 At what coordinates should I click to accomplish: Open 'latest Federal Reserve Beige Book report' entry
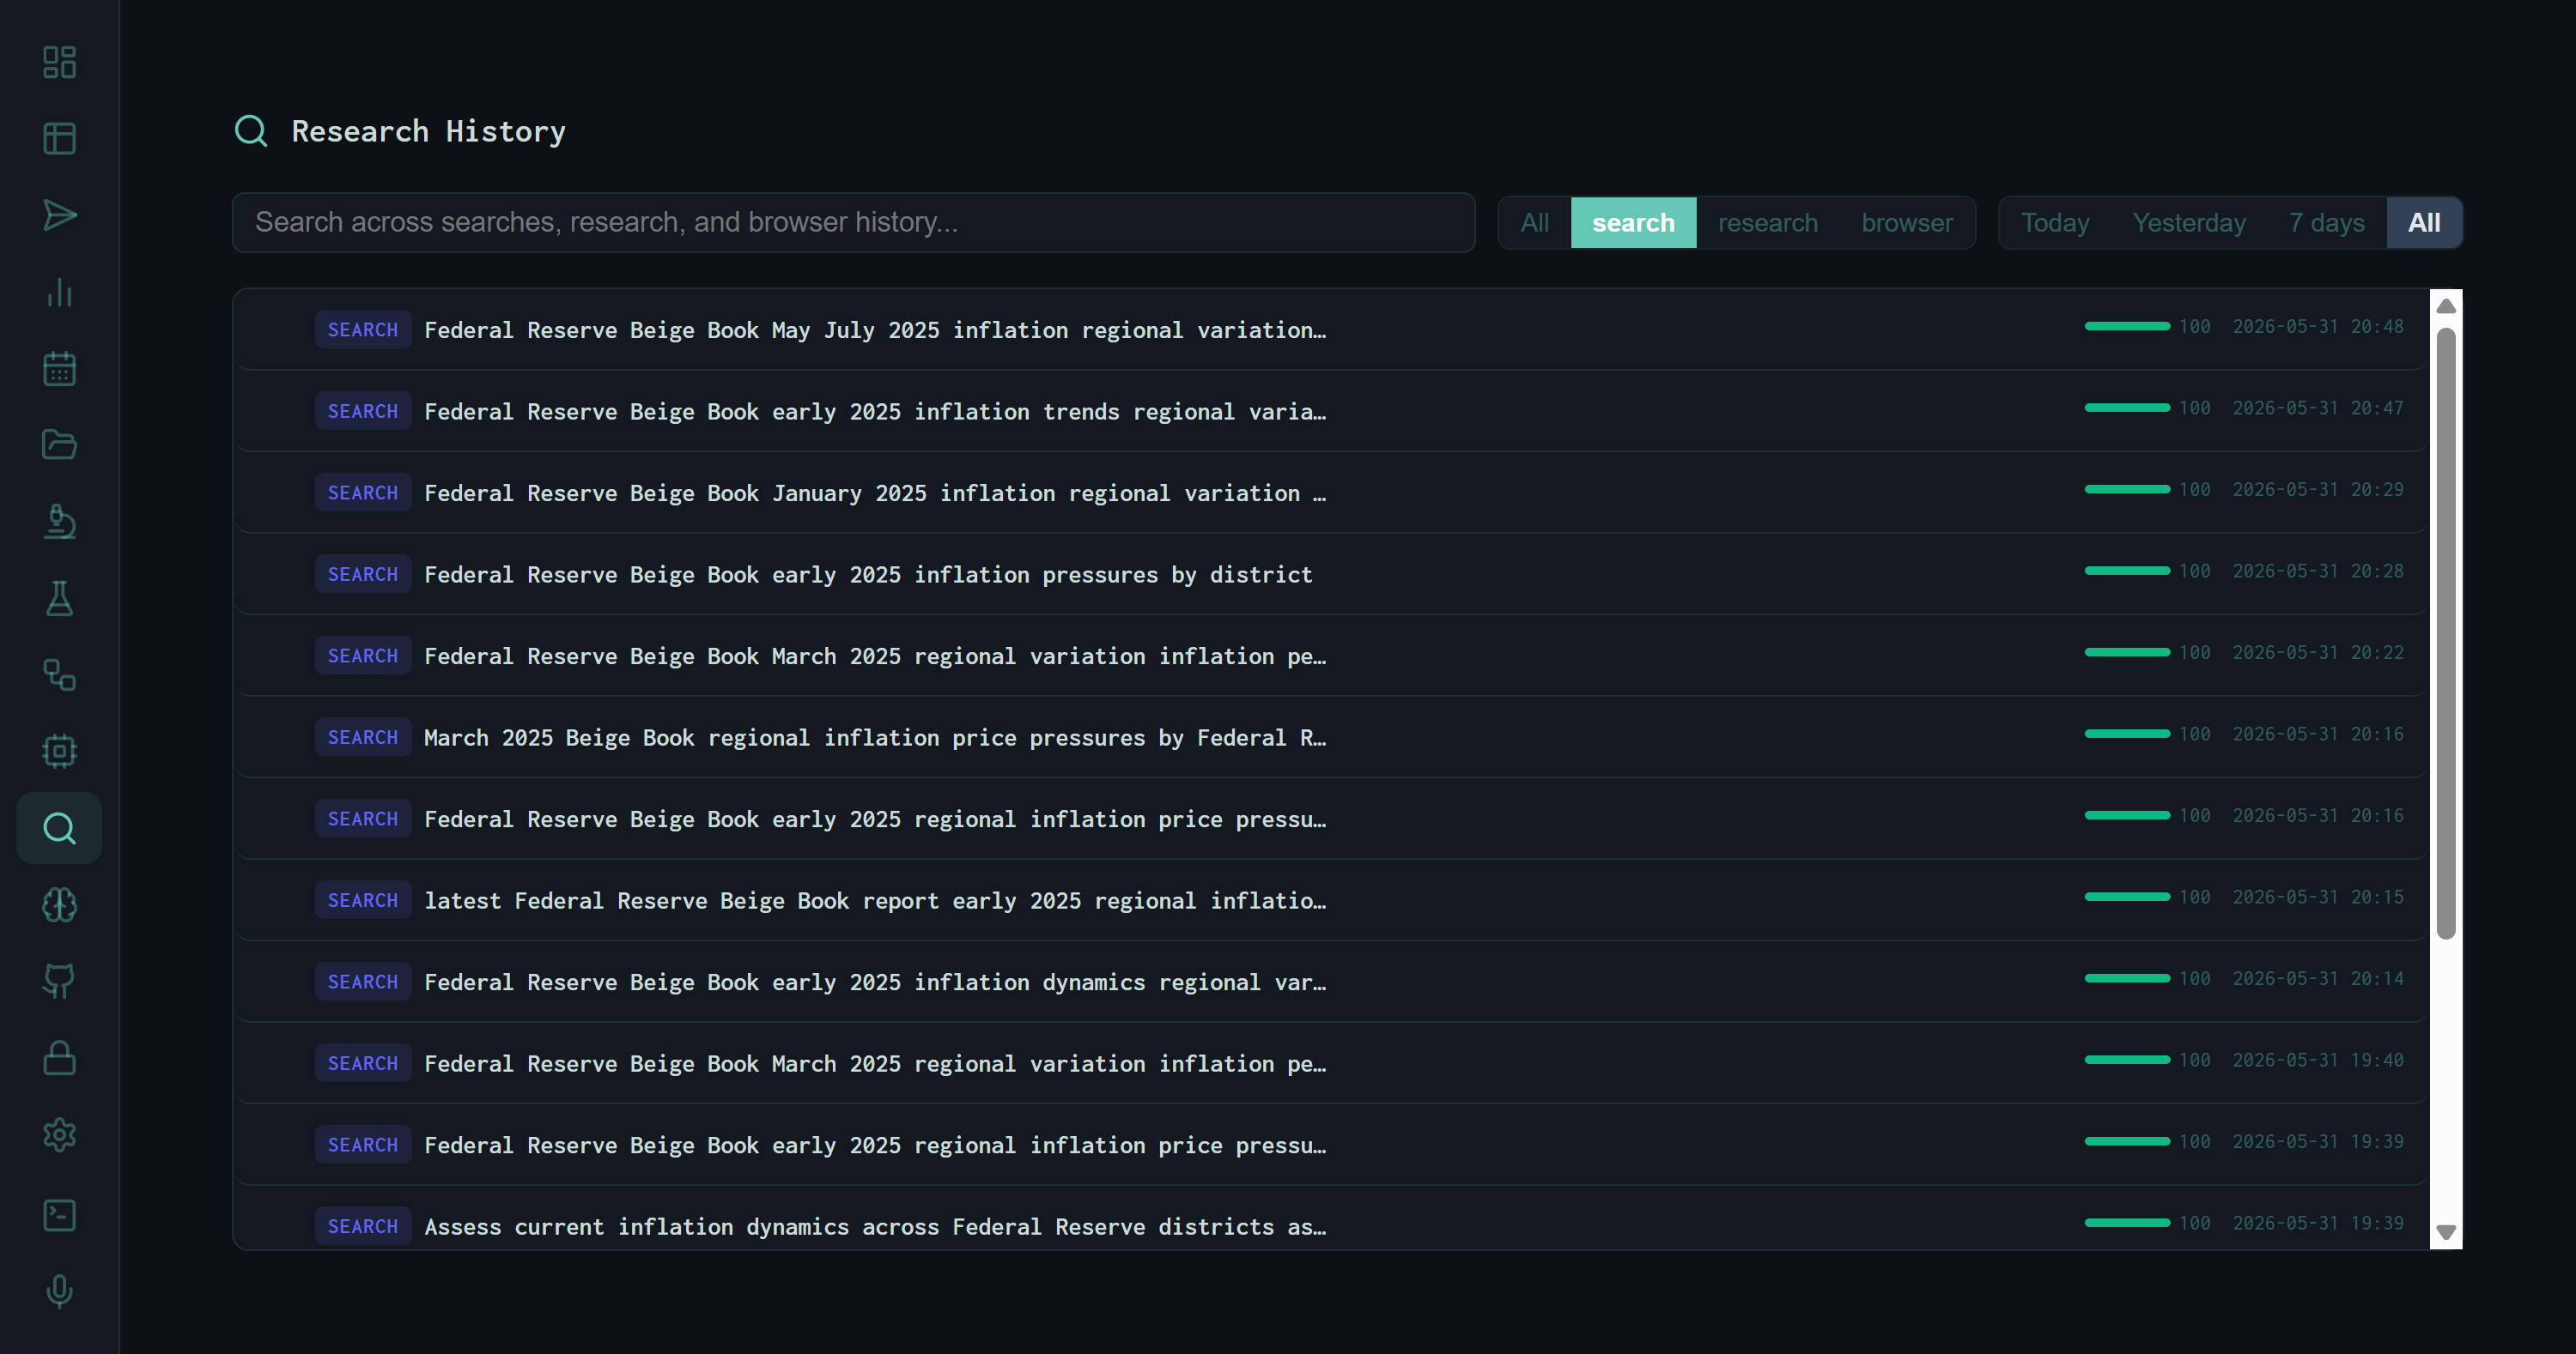click(1331, 899)
